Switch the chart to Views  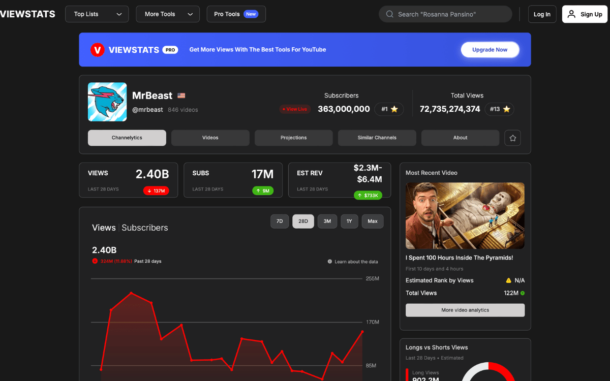coord(104,228)
